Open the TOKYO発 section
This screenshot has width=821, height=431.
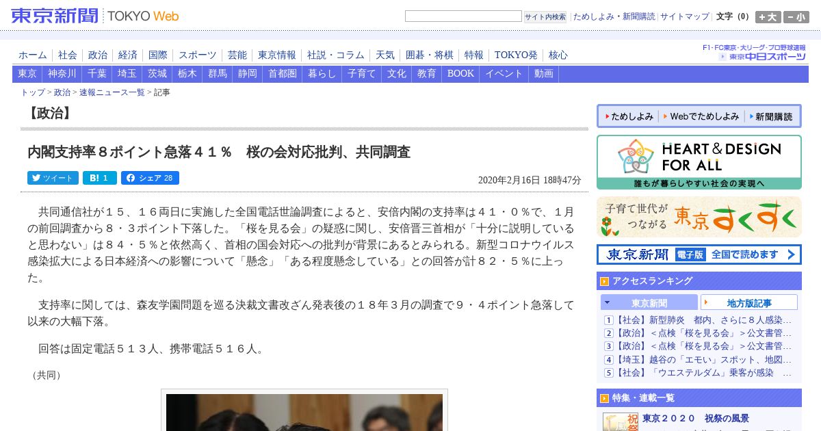tap(516, 55)
